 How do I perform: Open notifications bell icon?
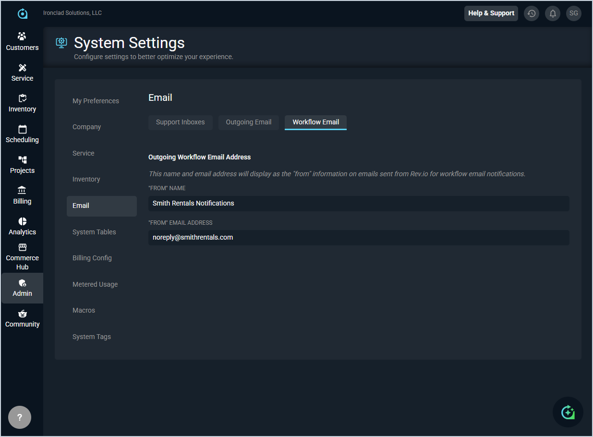pos(553,13)
